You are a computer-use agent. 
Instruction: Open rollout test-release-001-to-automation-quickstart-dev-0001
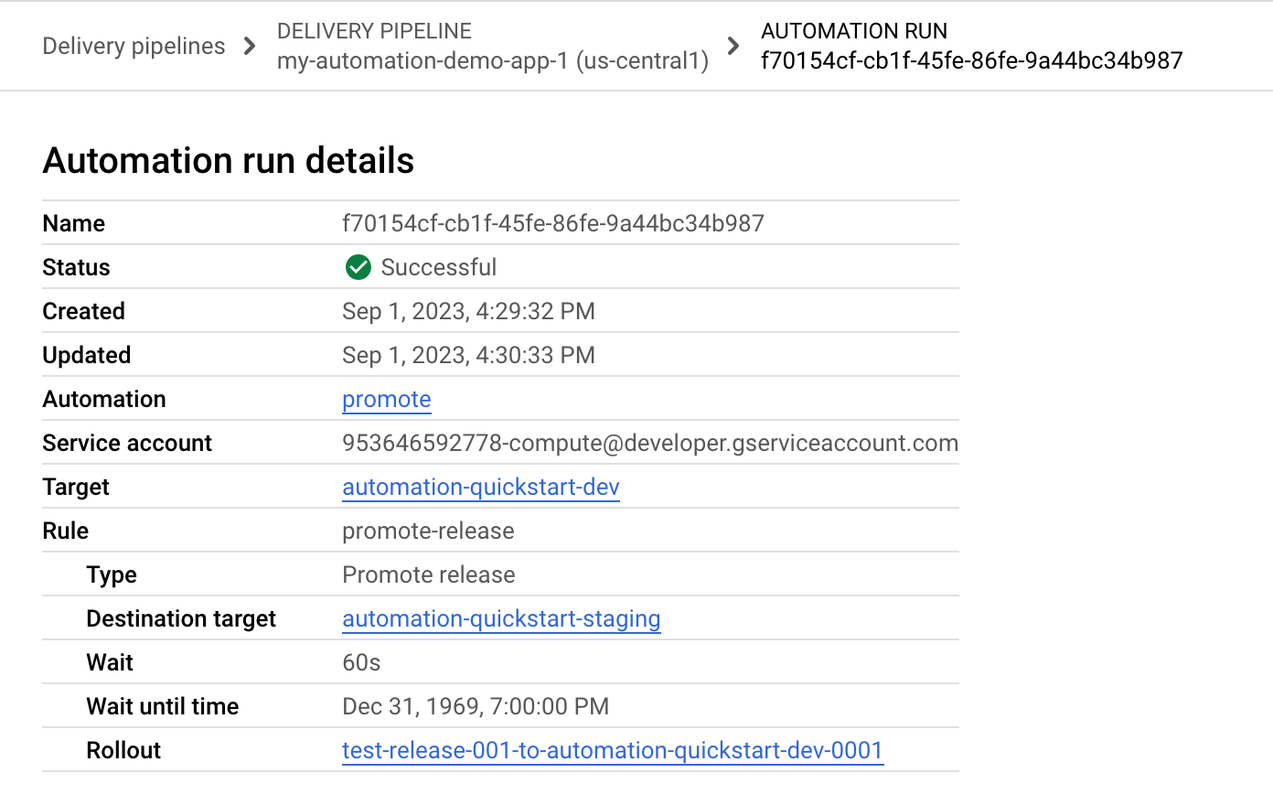[x=612, y=750]
